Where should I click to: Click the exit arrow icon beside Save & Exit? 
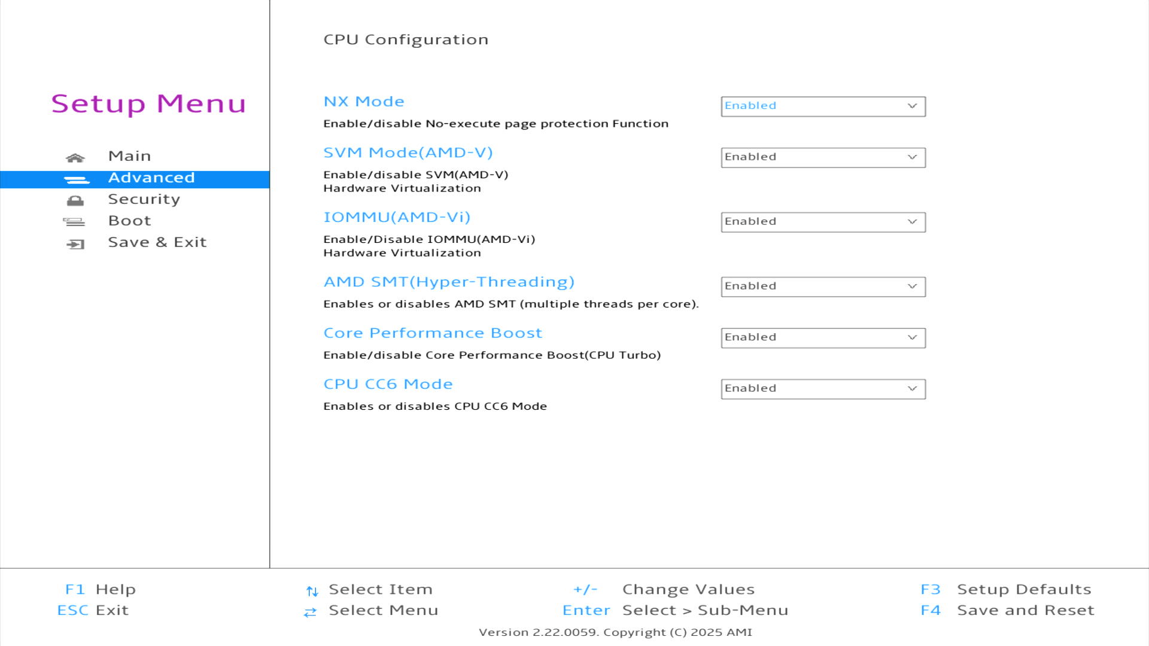(75, 244)
